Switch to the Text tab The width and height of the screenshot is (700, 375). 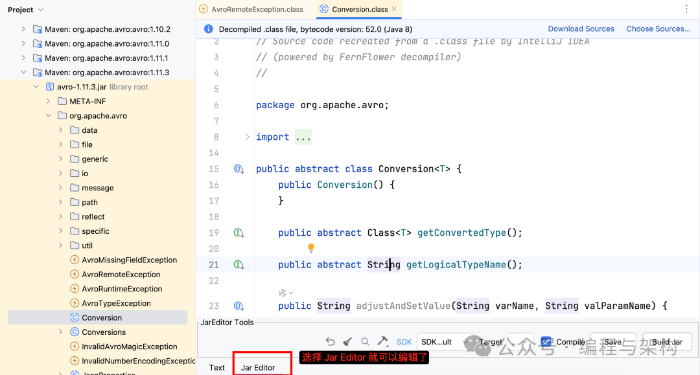coord(217,367)
